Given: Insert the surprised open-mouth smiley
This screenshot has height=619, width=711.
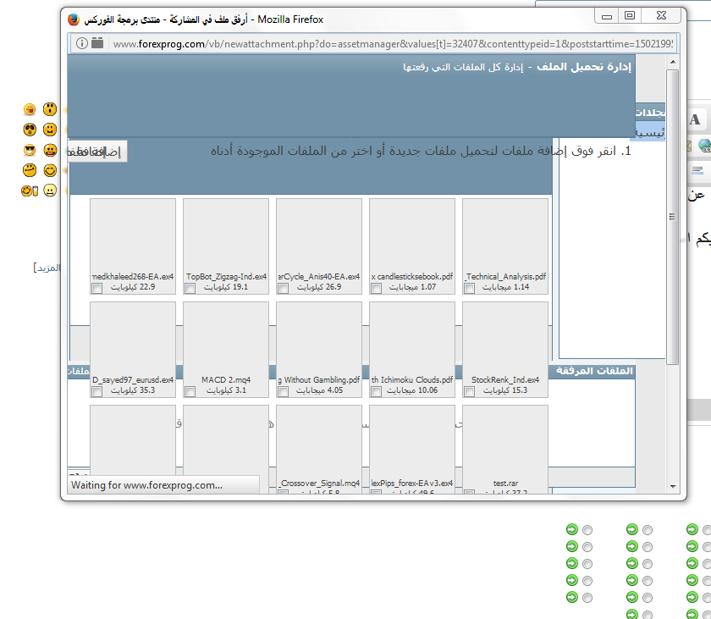Looking at the screenshot, I should point(50,109).
